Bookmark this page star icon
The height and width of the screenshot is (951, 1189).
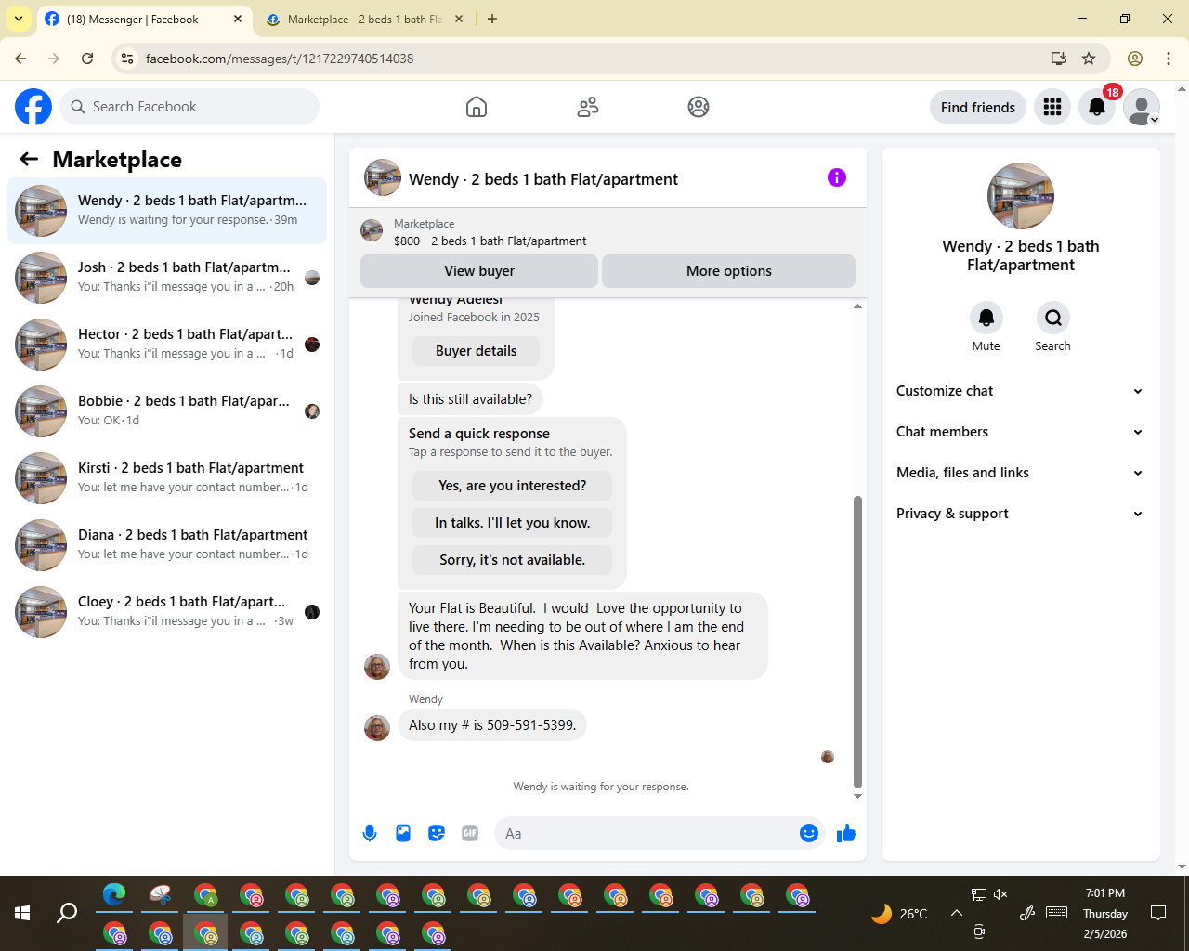tap(1089, 59)
